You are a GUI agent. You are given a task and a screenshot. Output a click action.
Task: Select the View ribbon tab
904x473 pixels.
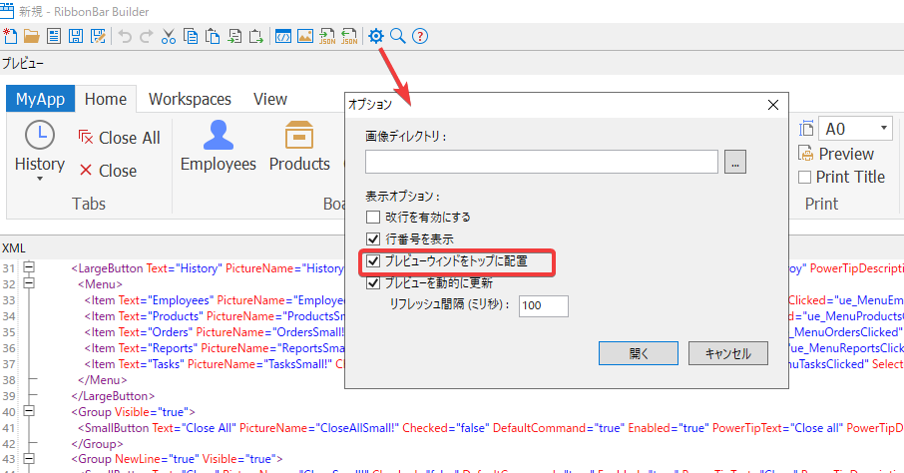pos(269,99)
